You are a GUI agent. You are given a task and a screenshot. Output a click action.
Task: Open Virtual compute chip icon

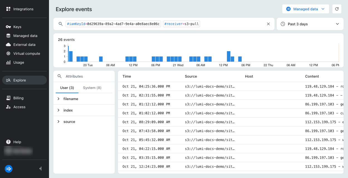click(x=8, y=53)
